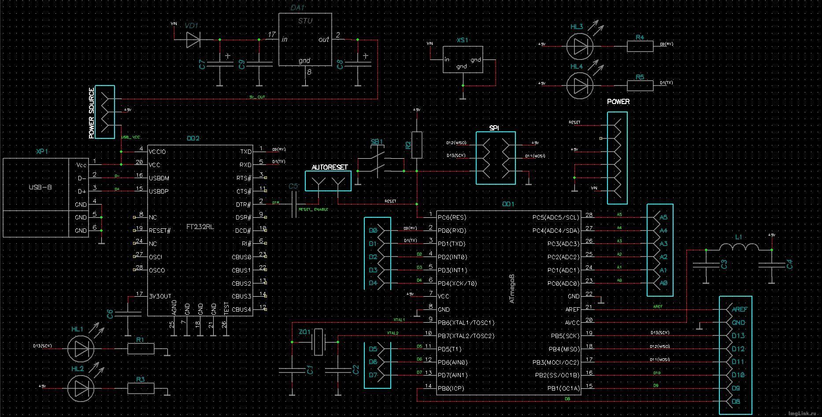Click resistor R1
The height and width of the screenshot is (417, 822).
[141, 349]
